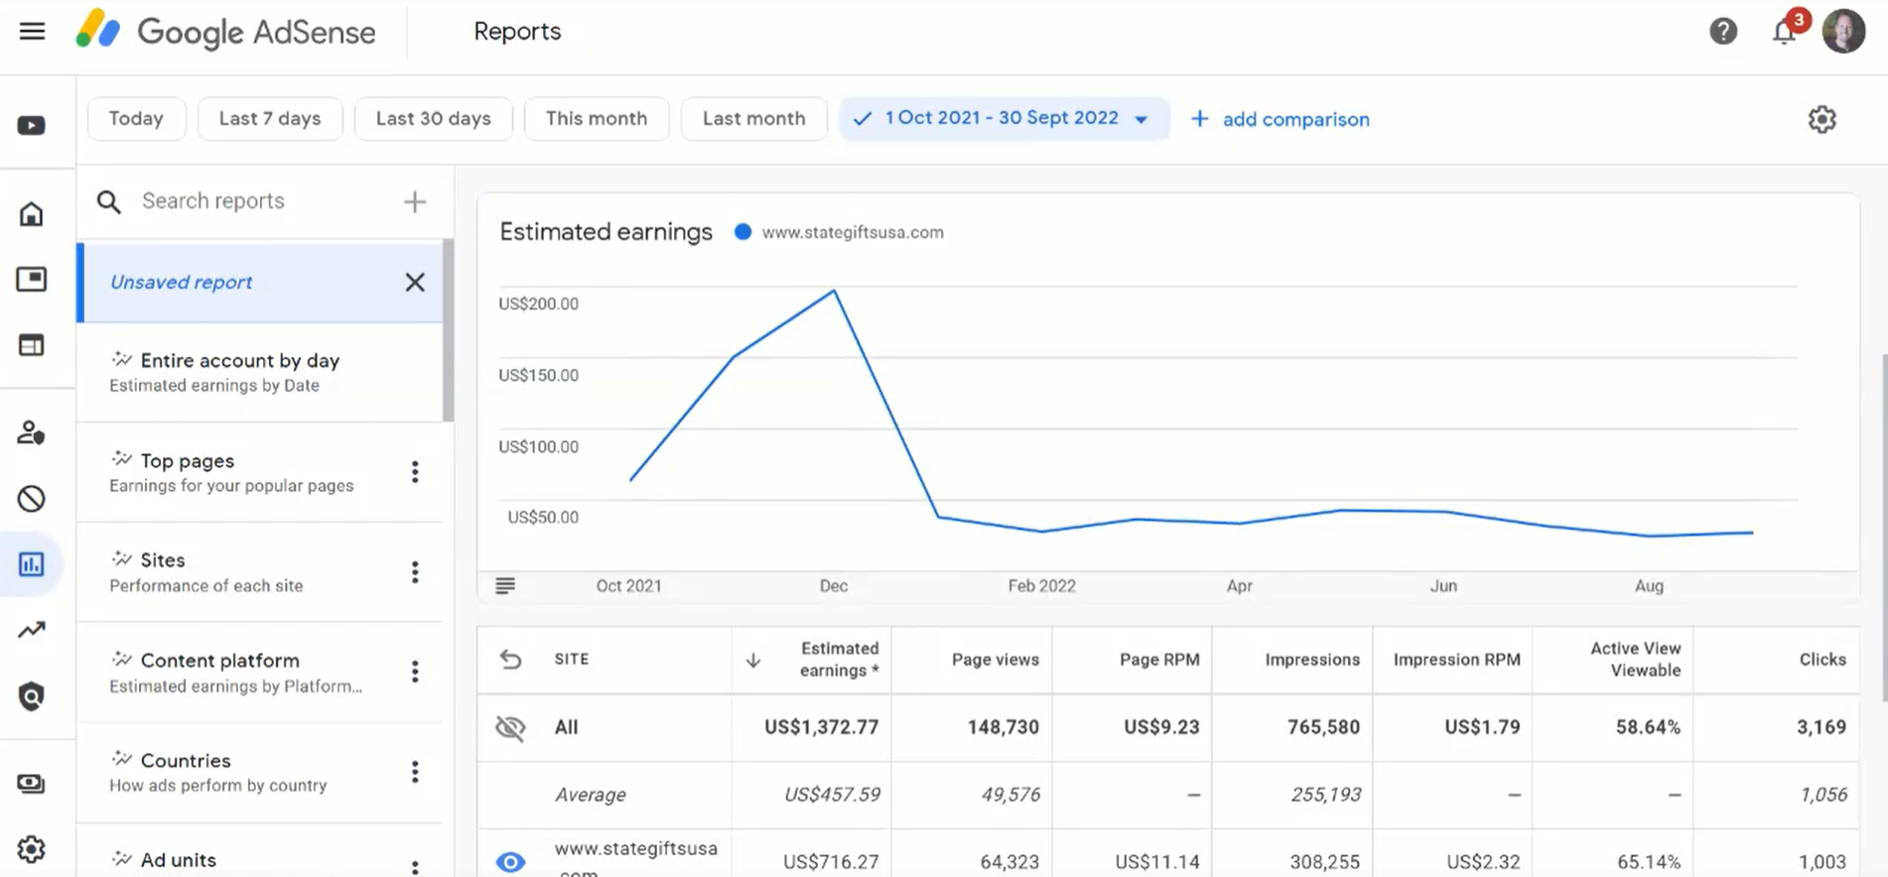Image resolution: width=1888 pixels, height=877 pixels.
Task: Select the Last 7 days filter
Action: 270,119
